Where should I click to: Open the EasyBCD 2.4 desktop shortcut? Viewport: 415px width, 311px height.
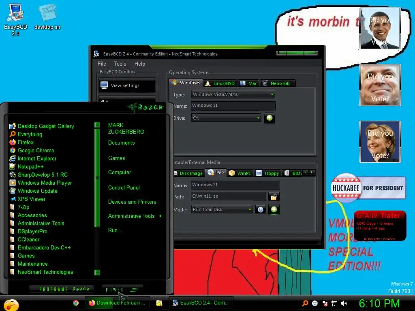(x=15, y=19)
